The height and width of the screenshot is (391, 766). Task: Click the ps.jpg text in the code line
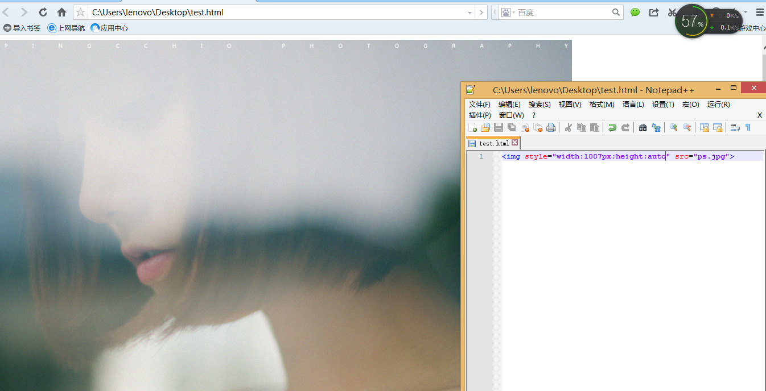[x=711, y=156]
